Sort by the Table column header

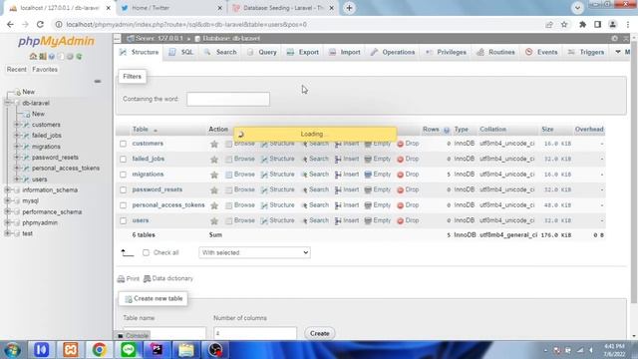(x=141, y=130)
